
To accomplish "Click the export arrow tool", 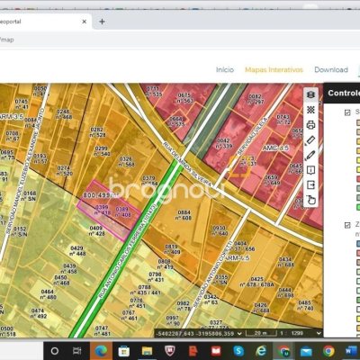I will [310, 184].
